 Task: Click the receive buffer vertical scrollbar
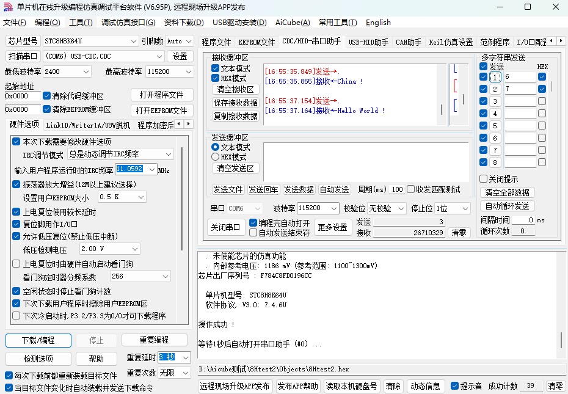441,109
